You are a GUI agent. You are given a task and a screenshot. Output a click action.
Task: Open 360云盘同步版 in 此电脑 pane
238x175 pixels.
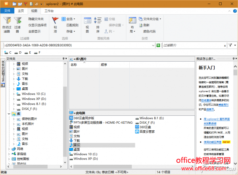tap(82, 118)
